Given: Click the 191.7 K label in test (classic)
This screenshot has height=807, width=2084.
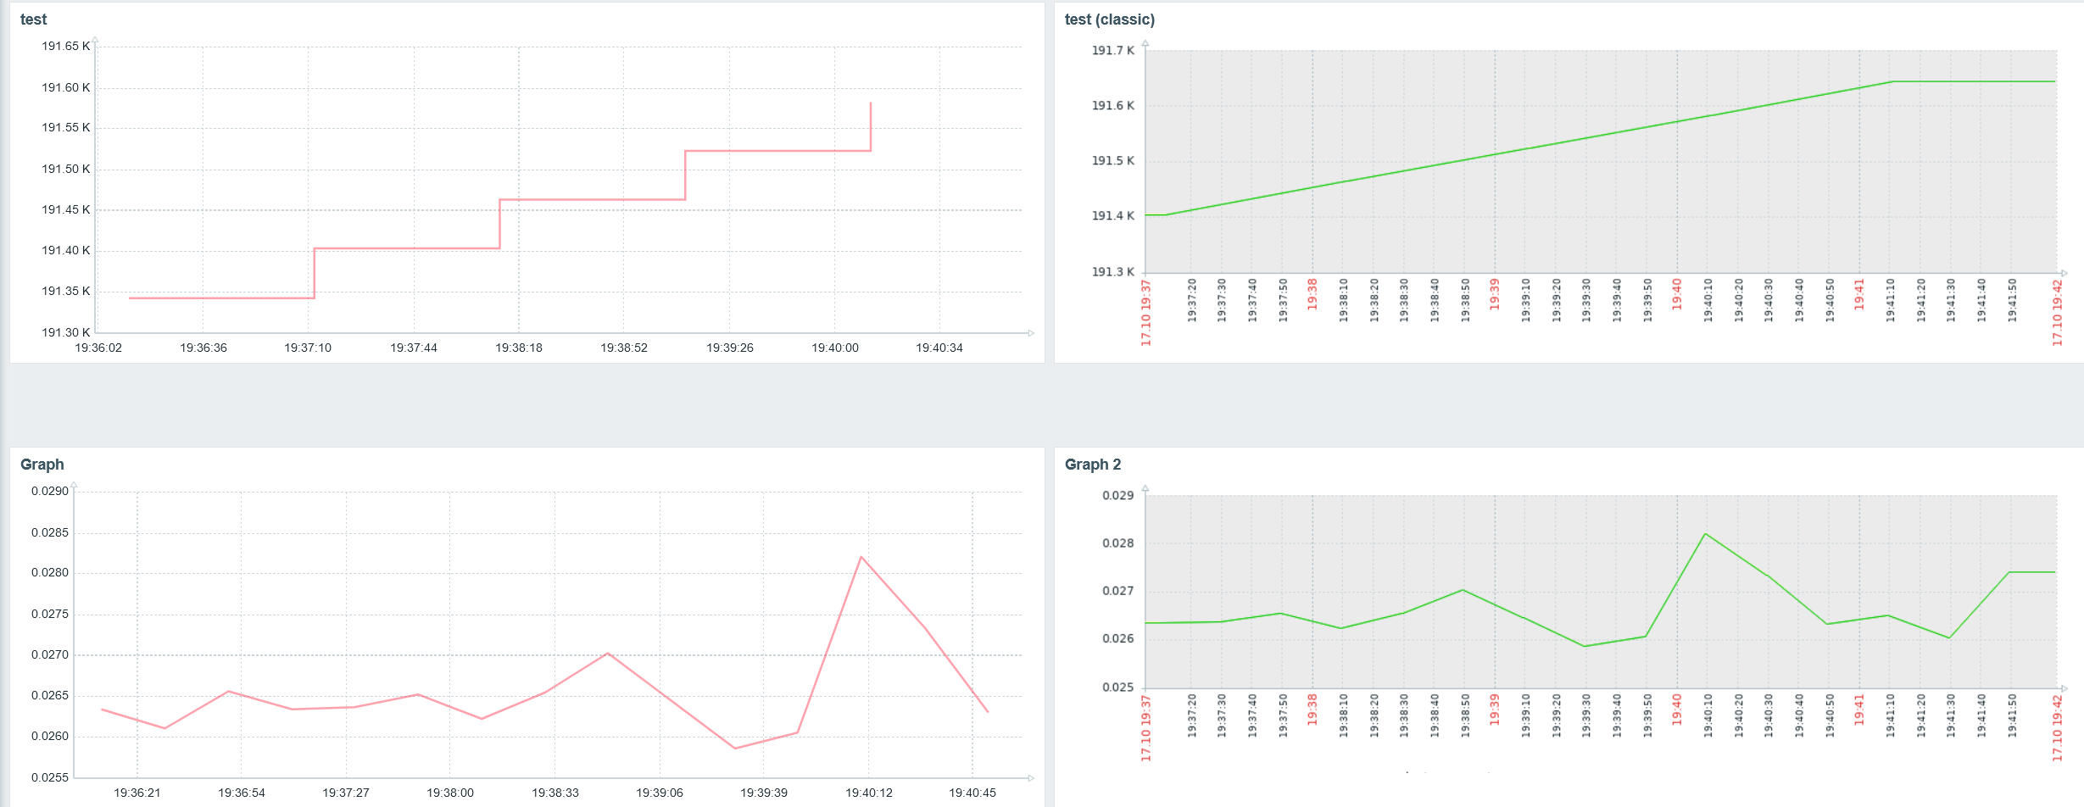Looking at the screenshot, I should 1112,50.
